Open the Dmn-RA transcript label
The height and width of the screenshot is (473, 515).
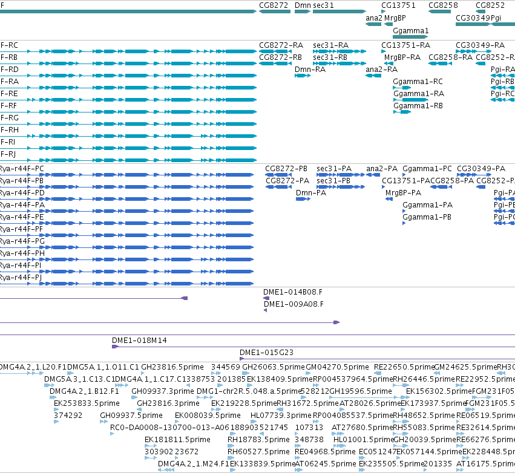click(x=310, y=70)
